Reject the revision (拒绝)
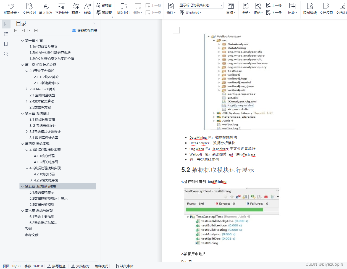Screen dimensions: 347x269 coord(258,9)
